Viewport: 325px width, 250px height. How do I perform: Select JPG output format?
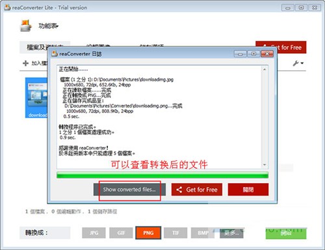[x=94, y=233]
